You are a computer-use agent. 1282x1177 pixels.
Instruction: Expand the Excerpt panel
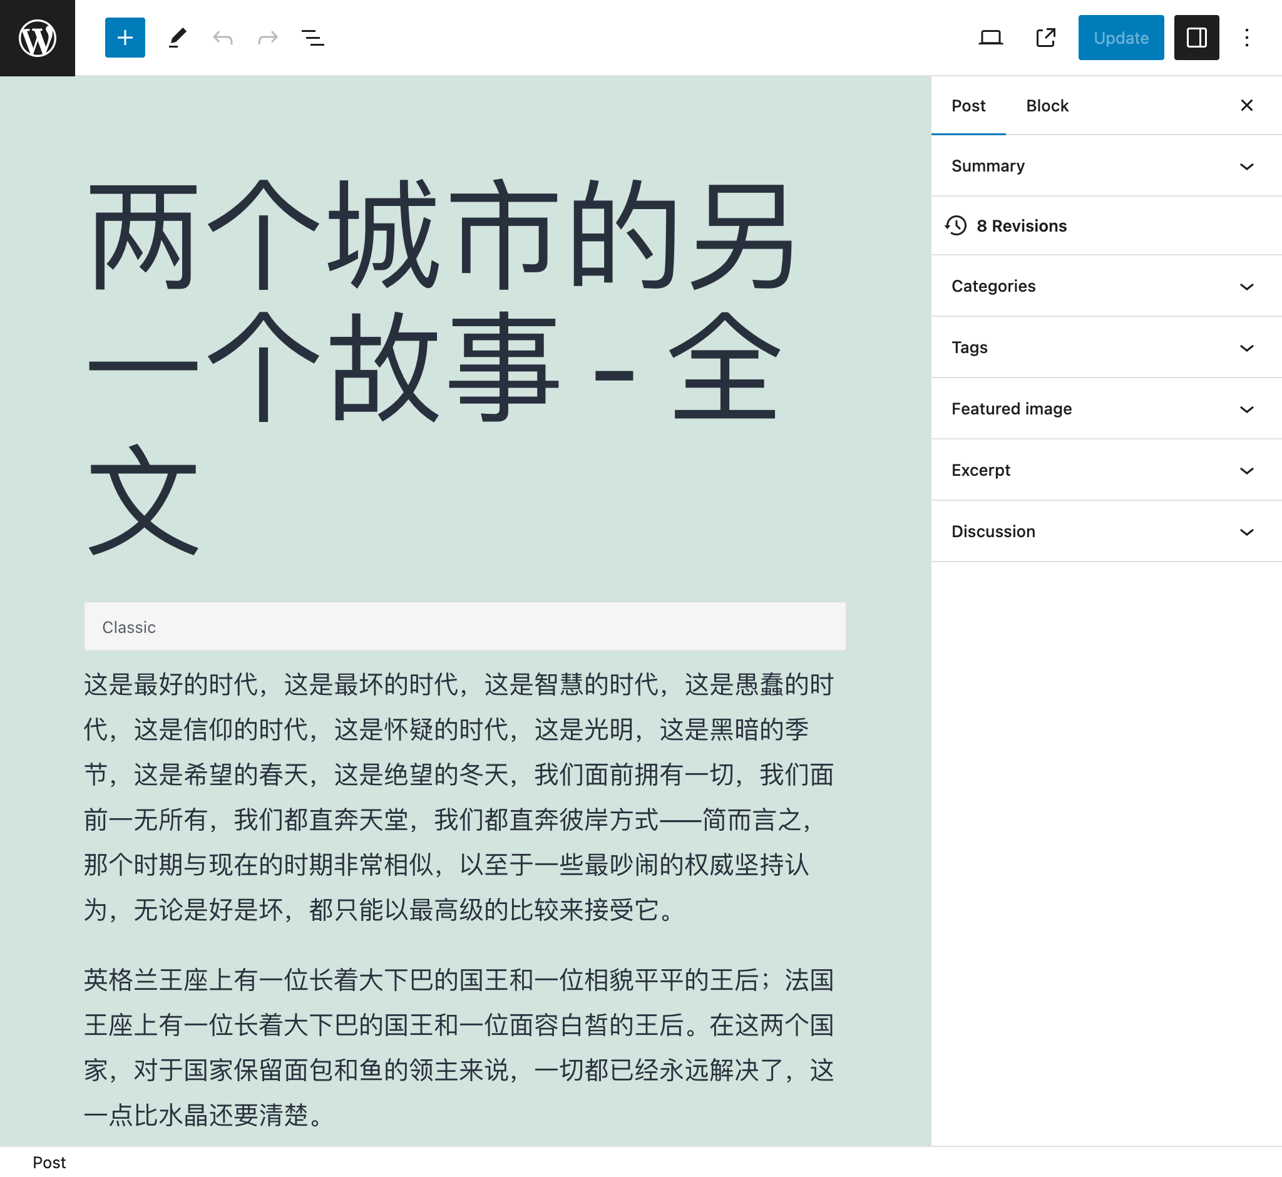(x=1106, y=471)
